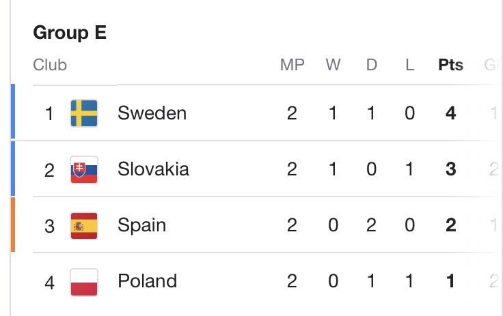Click Sweden's points value 4

450,113
